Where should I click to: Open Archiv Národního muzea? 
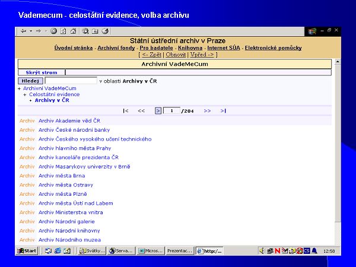pyautogui.click(x=69, y=240)
